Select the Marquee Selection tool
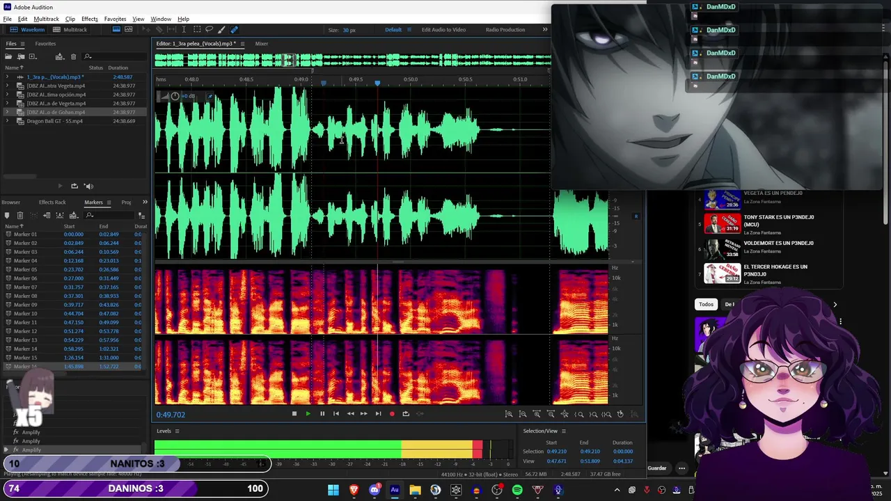 (197, 29)
